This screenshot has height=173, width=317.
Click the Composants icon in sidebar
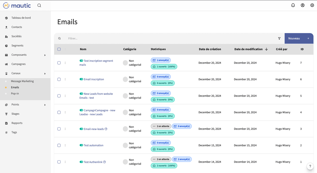[x=6, y=55]
